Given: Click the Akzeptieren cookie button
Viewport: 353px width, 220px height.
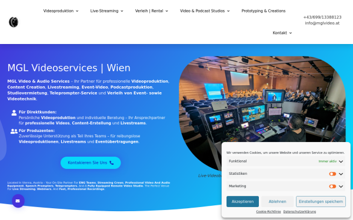Looking at the screenshot, I should [x=242, y=202].
